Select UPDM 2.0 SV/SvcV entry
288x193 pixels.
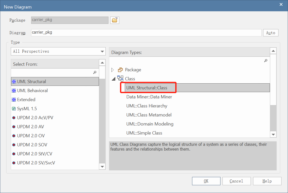[x=55, y=163]
